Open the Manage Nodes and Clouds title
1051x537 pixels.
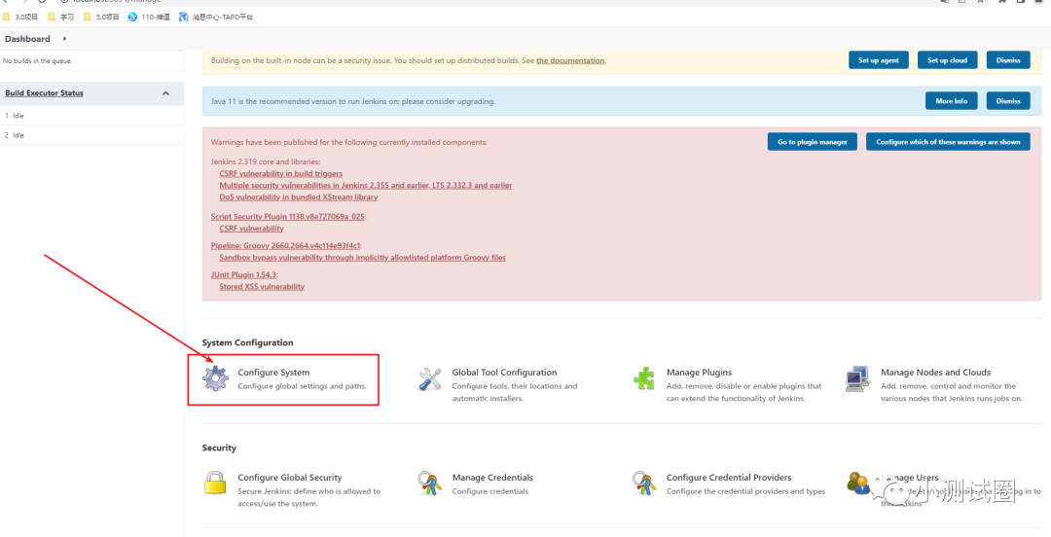click(x=936, y=372)
